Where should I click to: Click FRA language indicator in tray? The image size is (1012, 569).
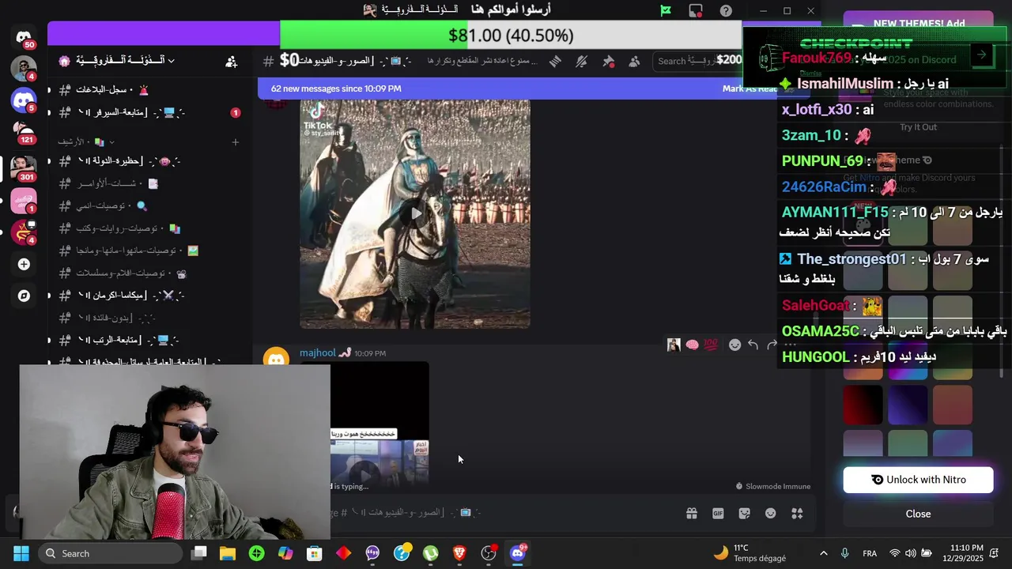click(870, 553)
